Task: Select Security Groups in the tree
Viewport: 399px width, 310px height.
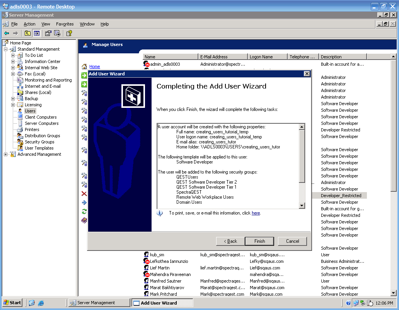Action: (x=39, y=142)
